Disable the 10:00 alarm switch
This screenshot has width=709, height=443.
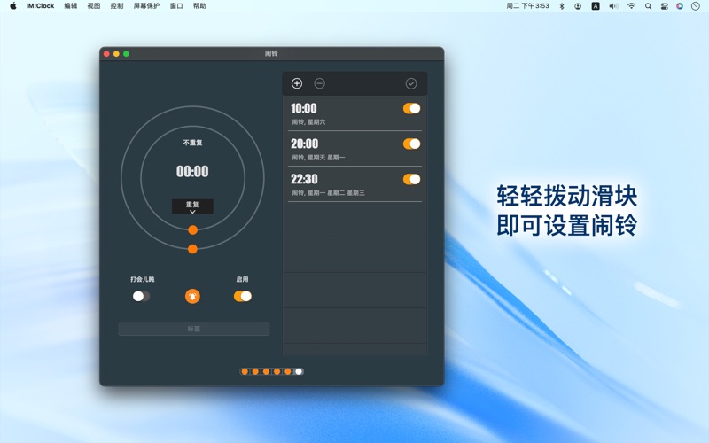click(x=411, y=108)
